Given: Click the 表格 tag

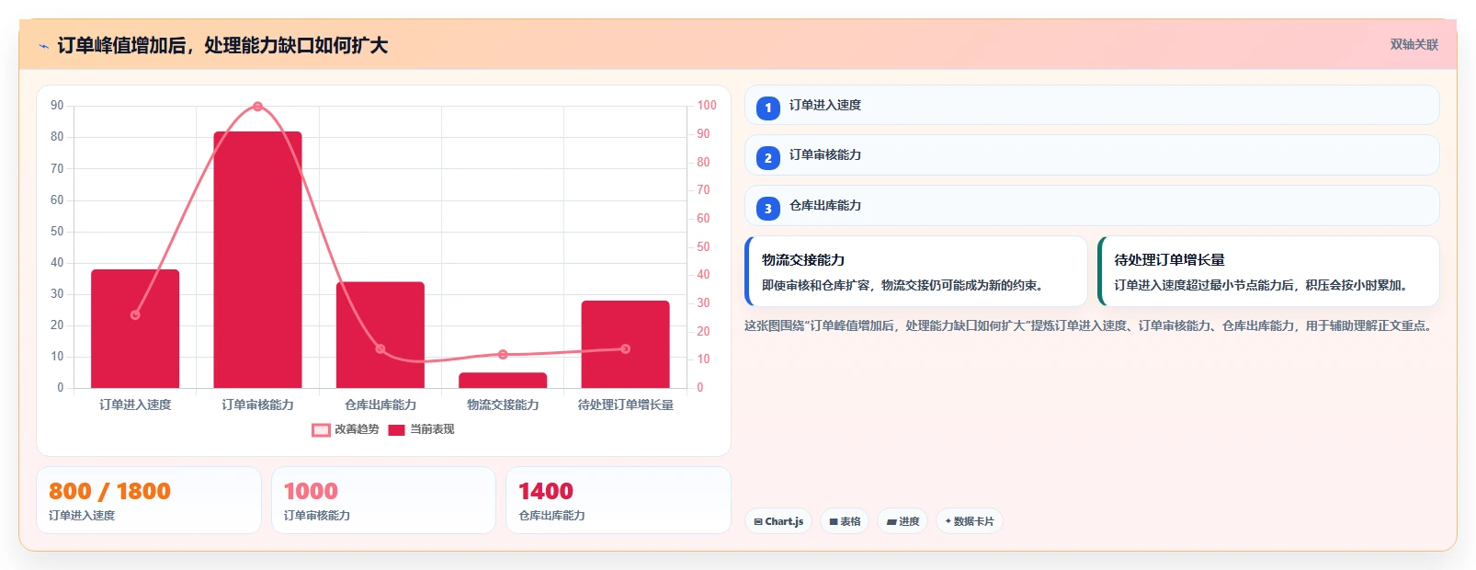Looking at the screenshot, I should [845, 521].
